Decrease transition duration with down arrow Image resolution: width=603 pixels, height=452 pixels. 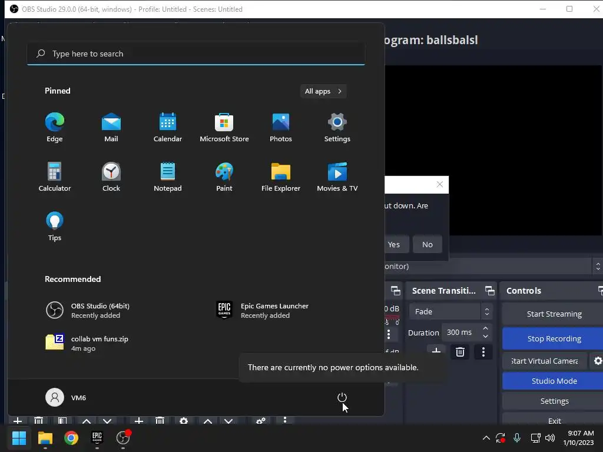tap(486, 336)
